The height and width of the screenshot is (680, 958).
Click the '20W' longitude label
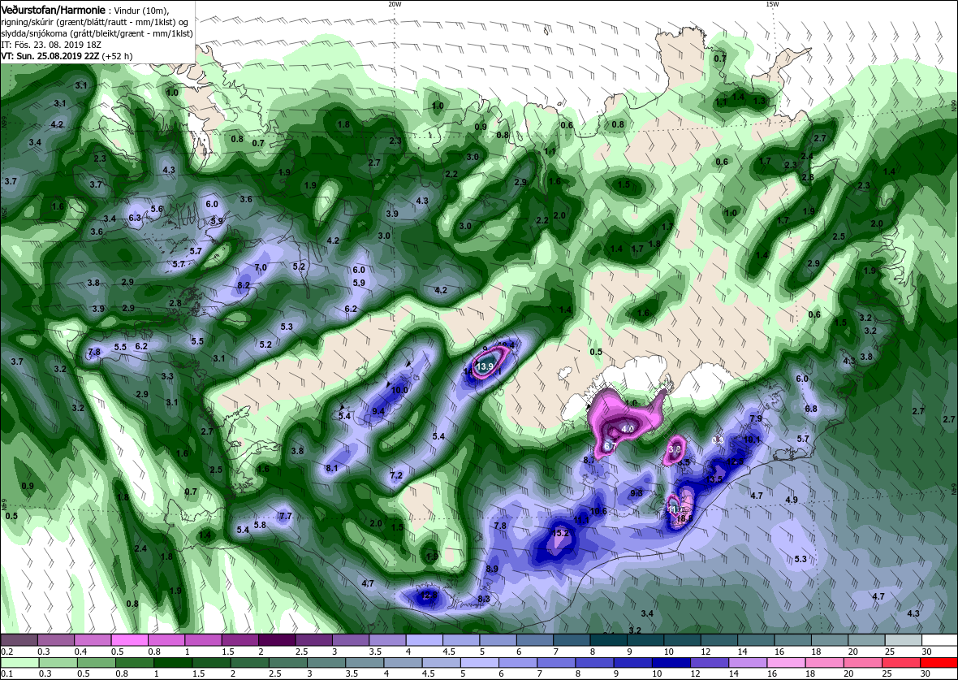pos(395,4)
